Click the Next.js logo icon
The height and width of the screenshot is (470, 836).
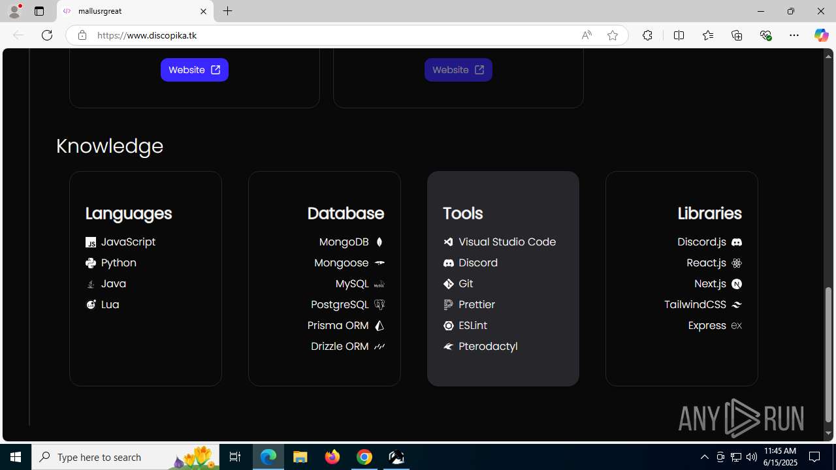(737, 284)
